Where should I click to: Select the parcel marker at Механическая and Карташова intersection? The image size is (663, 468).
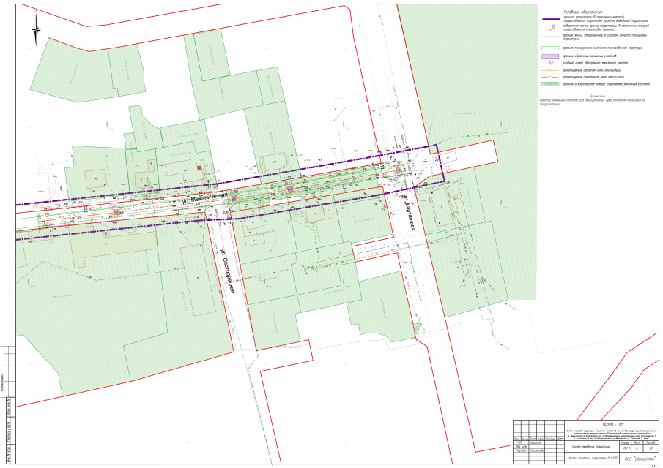click(x=399, y=169)
